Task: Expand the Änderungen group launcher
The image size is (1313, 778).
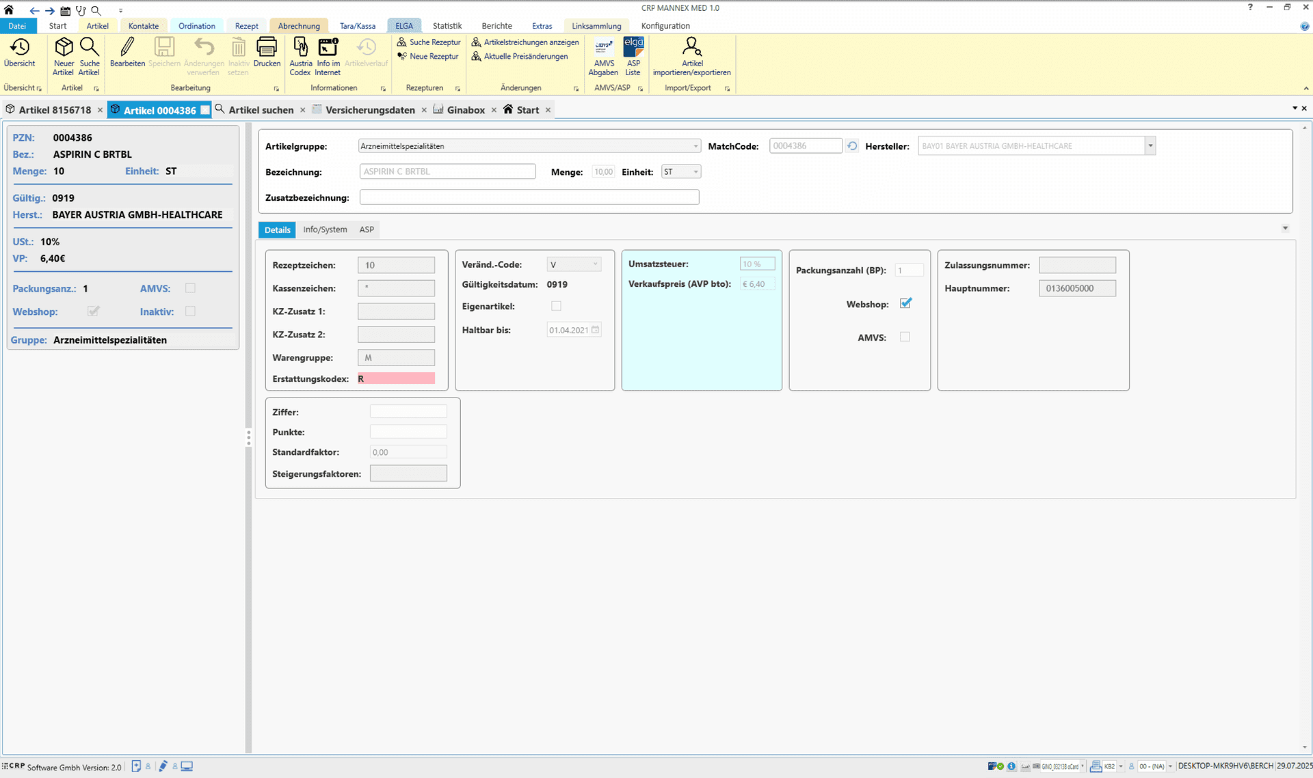Action: pos(576,89)
